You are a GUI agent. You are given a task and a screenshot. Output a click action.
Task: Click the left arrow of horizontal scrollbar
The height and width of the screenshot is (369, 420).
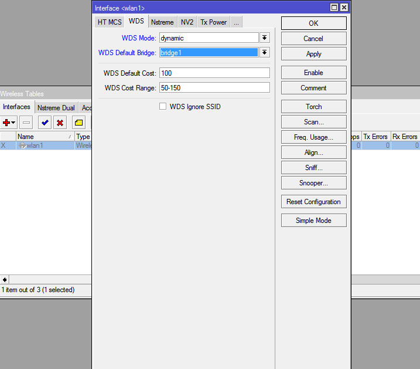[x=5, y=280]
